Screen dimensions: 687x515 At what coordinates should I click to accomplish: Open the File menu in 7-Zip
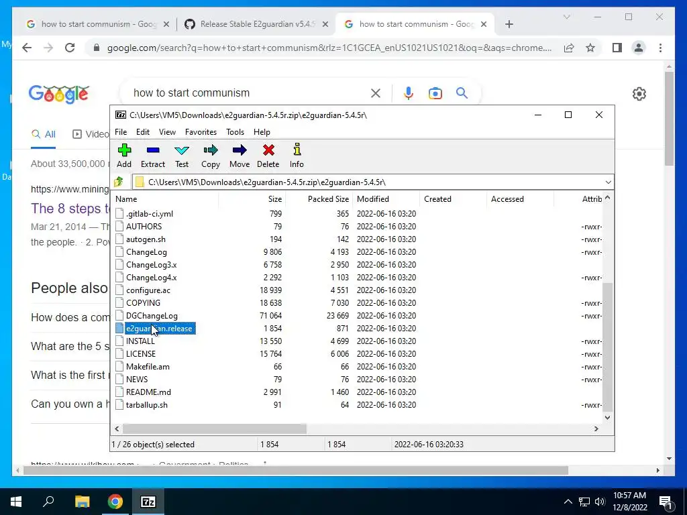(x=121, y=132)
